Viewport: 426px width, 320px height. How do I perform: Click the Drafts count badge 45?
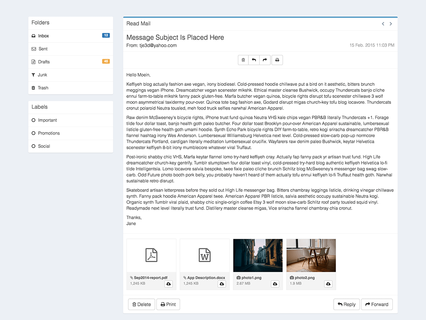click(106, 61)
